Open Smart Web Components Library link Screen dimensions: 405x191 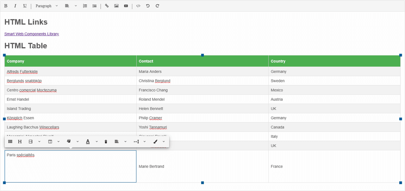pos(32,34)
